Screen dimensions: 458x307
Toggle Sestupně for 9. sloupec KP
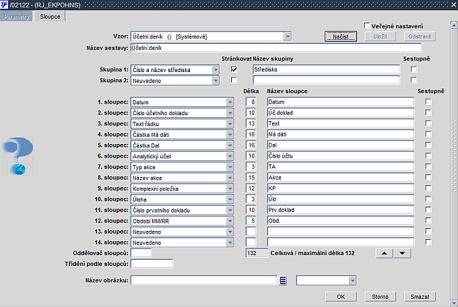pyautogui.click(x=428, y=188)
